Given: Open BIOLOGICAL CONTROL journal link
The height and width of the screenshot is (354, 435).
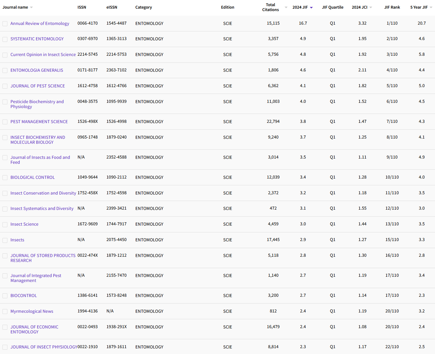Looking at the screenshot, I should (x=33, y=177).
